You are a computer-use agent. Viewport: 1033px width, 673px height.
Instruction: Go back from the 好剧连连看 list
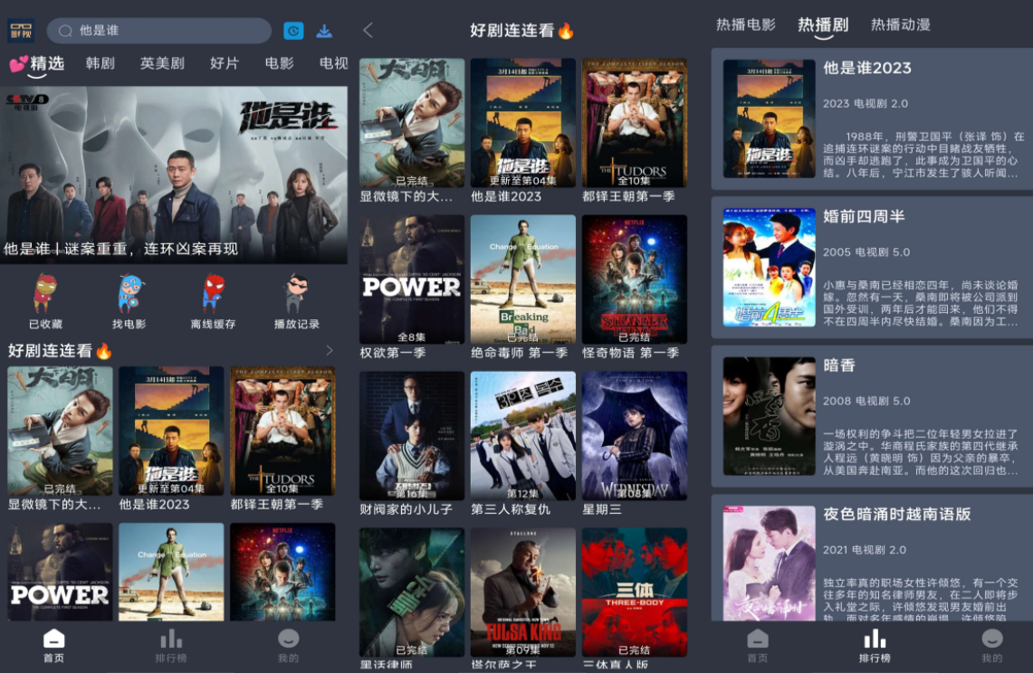pyautogui.click(x=368, y=30)
